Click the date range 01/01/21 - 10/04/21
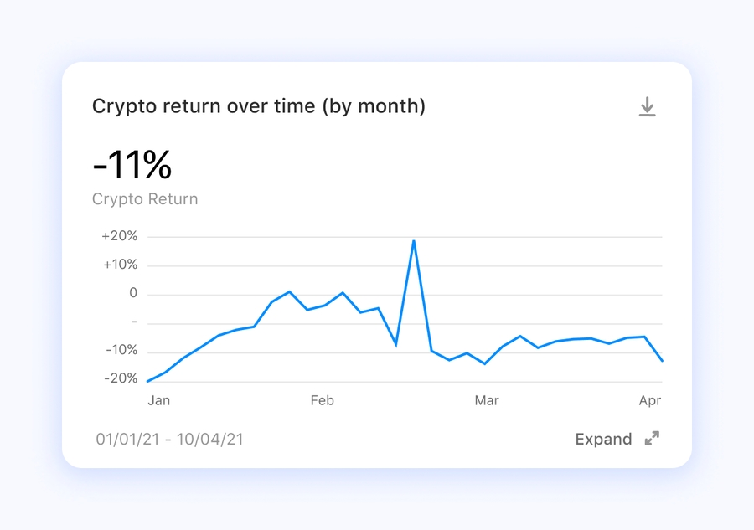The height and width of the screenshot is (530, 754). [x=170, y=439]
